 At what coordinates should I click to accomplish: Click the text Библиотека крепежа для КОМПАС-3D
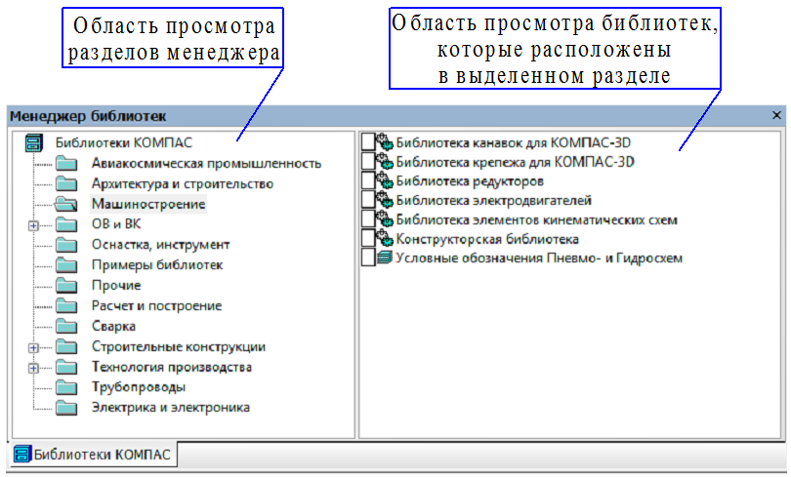[x=515, y=162]
